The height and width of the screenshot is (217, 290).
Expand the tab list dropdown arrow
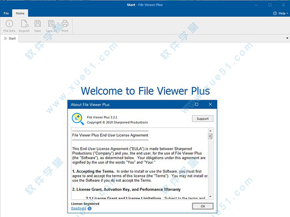tap(285, 38)
